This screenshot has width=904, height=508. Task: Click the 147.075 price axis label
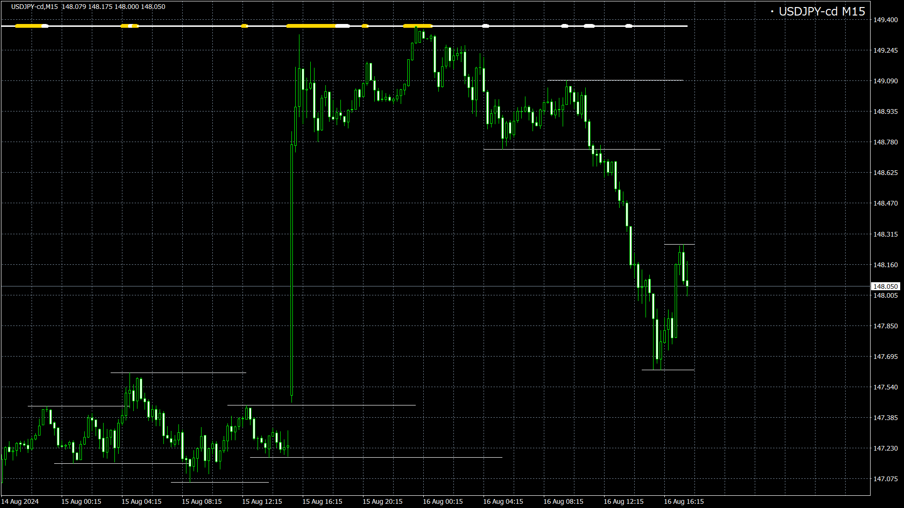[885, 479]
